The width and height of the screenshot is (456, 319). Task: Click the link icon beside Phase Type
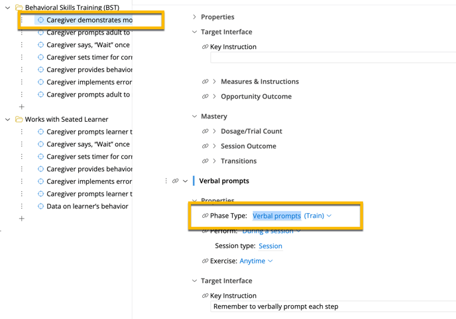click(x=205, y=216)
